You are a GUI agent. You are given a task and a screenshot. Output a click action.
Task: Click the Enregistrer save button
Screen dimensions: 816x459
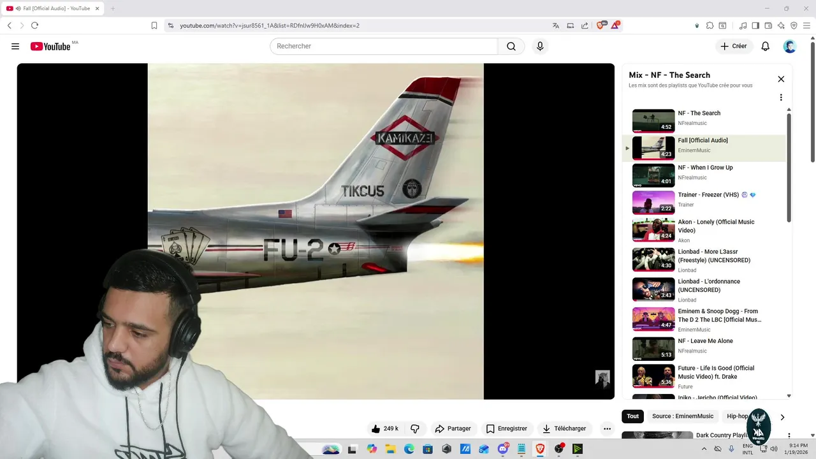507,428
